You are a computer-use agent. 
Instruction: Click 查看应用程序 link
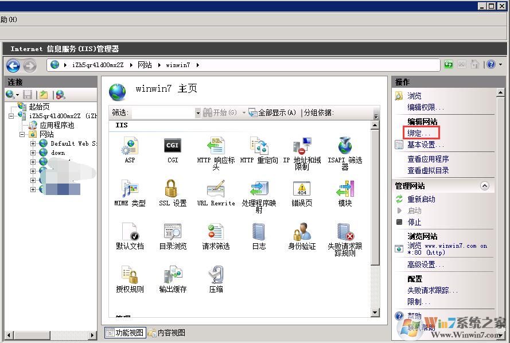coord(428,159)
